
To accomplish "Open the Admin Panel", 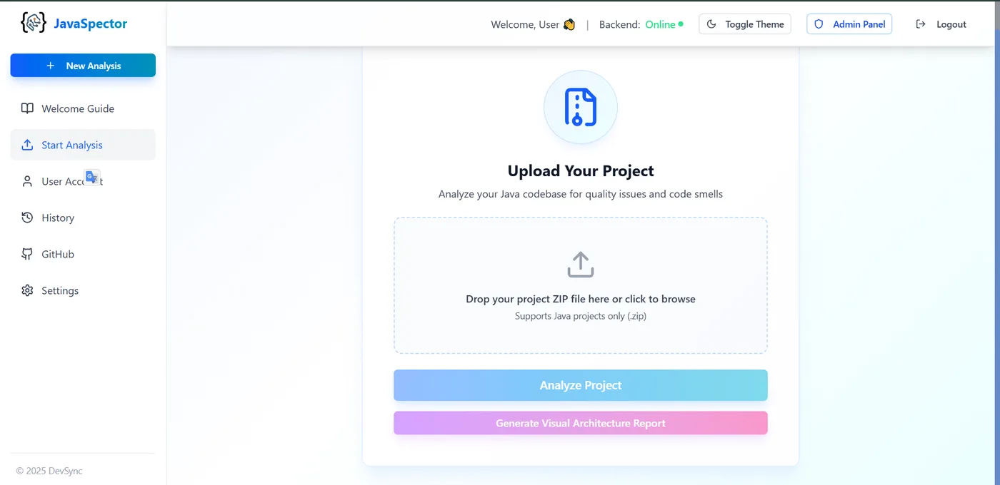I will pos(849,24).
